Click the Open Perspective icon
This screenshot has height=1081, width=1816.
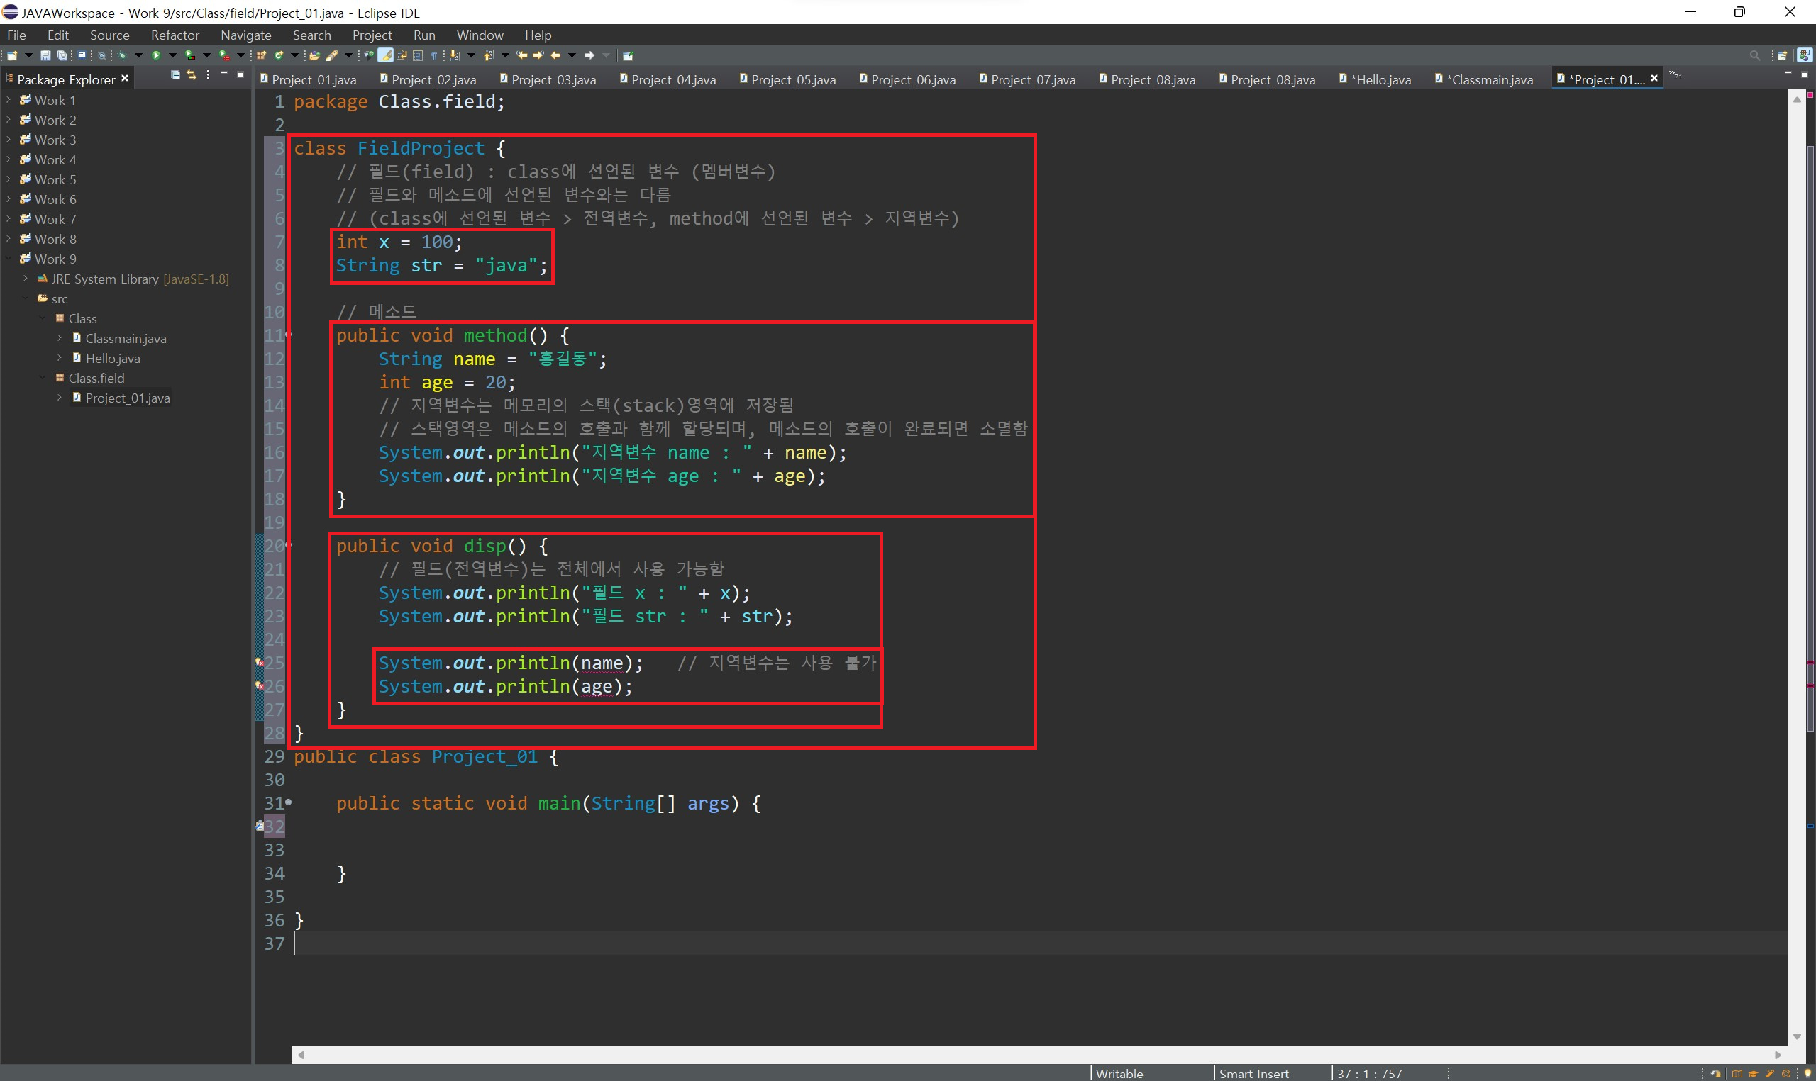click(1782, 55)
